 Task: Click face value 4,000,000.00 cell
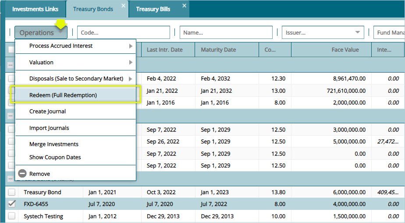pyautogui.click(x=349, y=204)
